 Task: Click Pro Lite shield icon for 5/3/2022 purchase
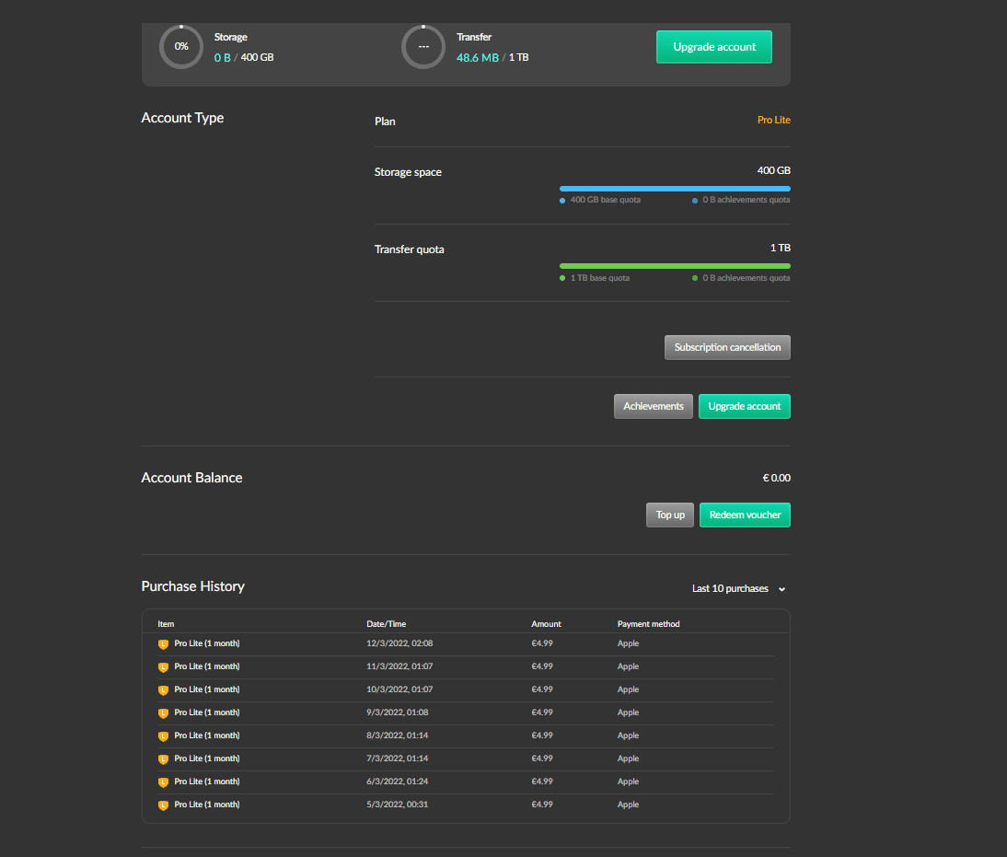(163, 805)
